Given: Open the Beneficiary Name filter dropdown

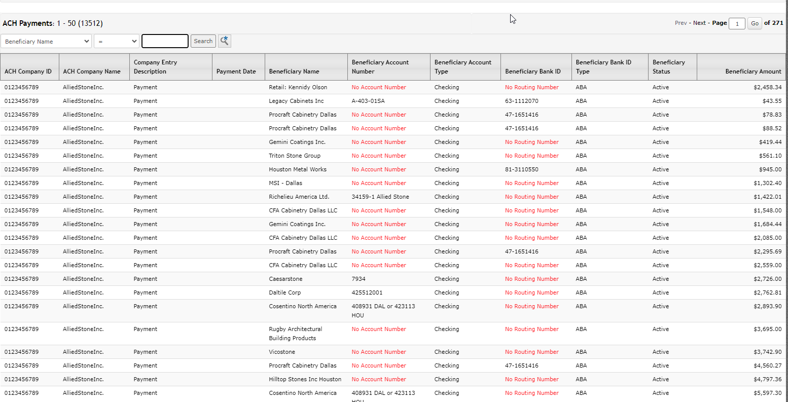Looking at the screenshot, I should click(46, 41).
